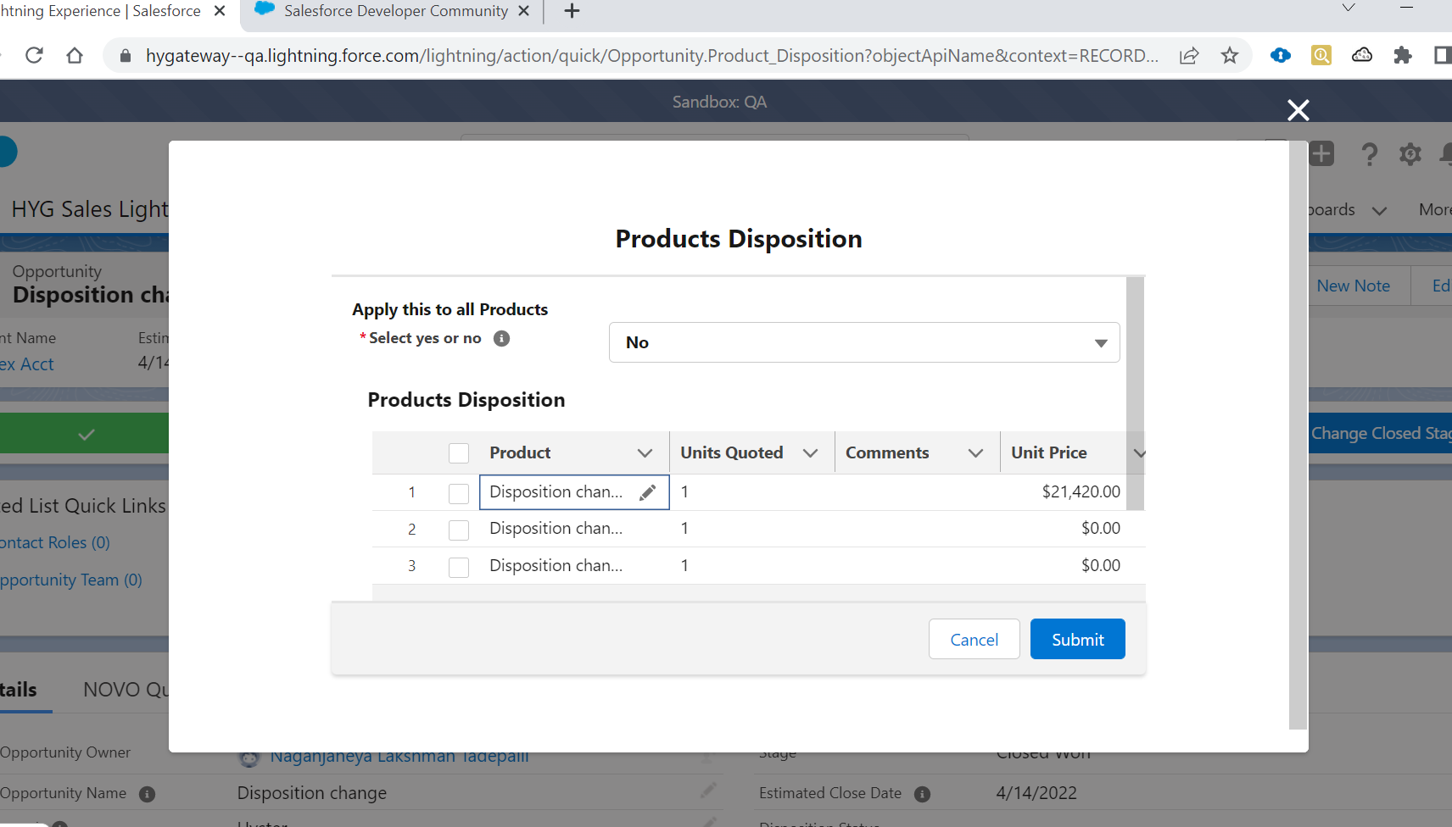This screenshot has width=1452, height=827.
Task: Open a new browser tab with plus
Action: [x=572, y=11]
